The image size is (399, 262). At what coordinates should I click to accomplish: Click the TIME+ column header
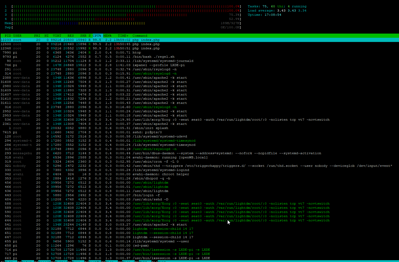(123, 36)
